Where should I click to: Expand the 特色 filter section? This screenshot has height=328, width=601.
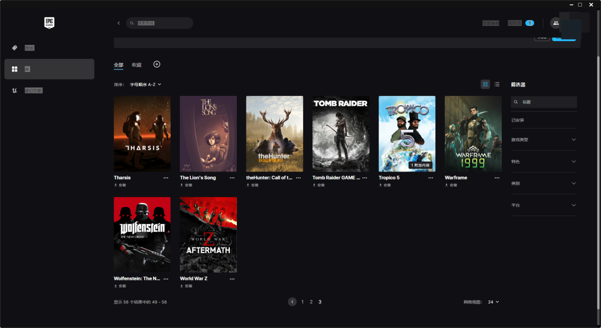(x=544, y=161)
